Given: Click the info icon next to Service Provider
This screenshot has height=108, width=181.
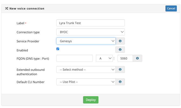Looking at the screenshot, I should [x=120, y=41].
